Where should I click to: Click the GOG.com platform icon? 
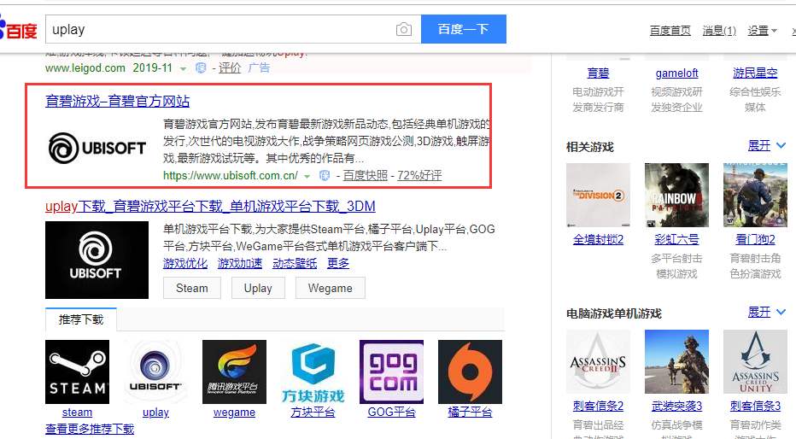391,372
